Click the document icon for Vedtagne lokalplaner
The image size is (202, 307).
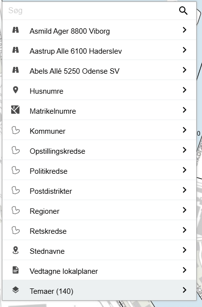pyautogui.click(x=16, y=270)
